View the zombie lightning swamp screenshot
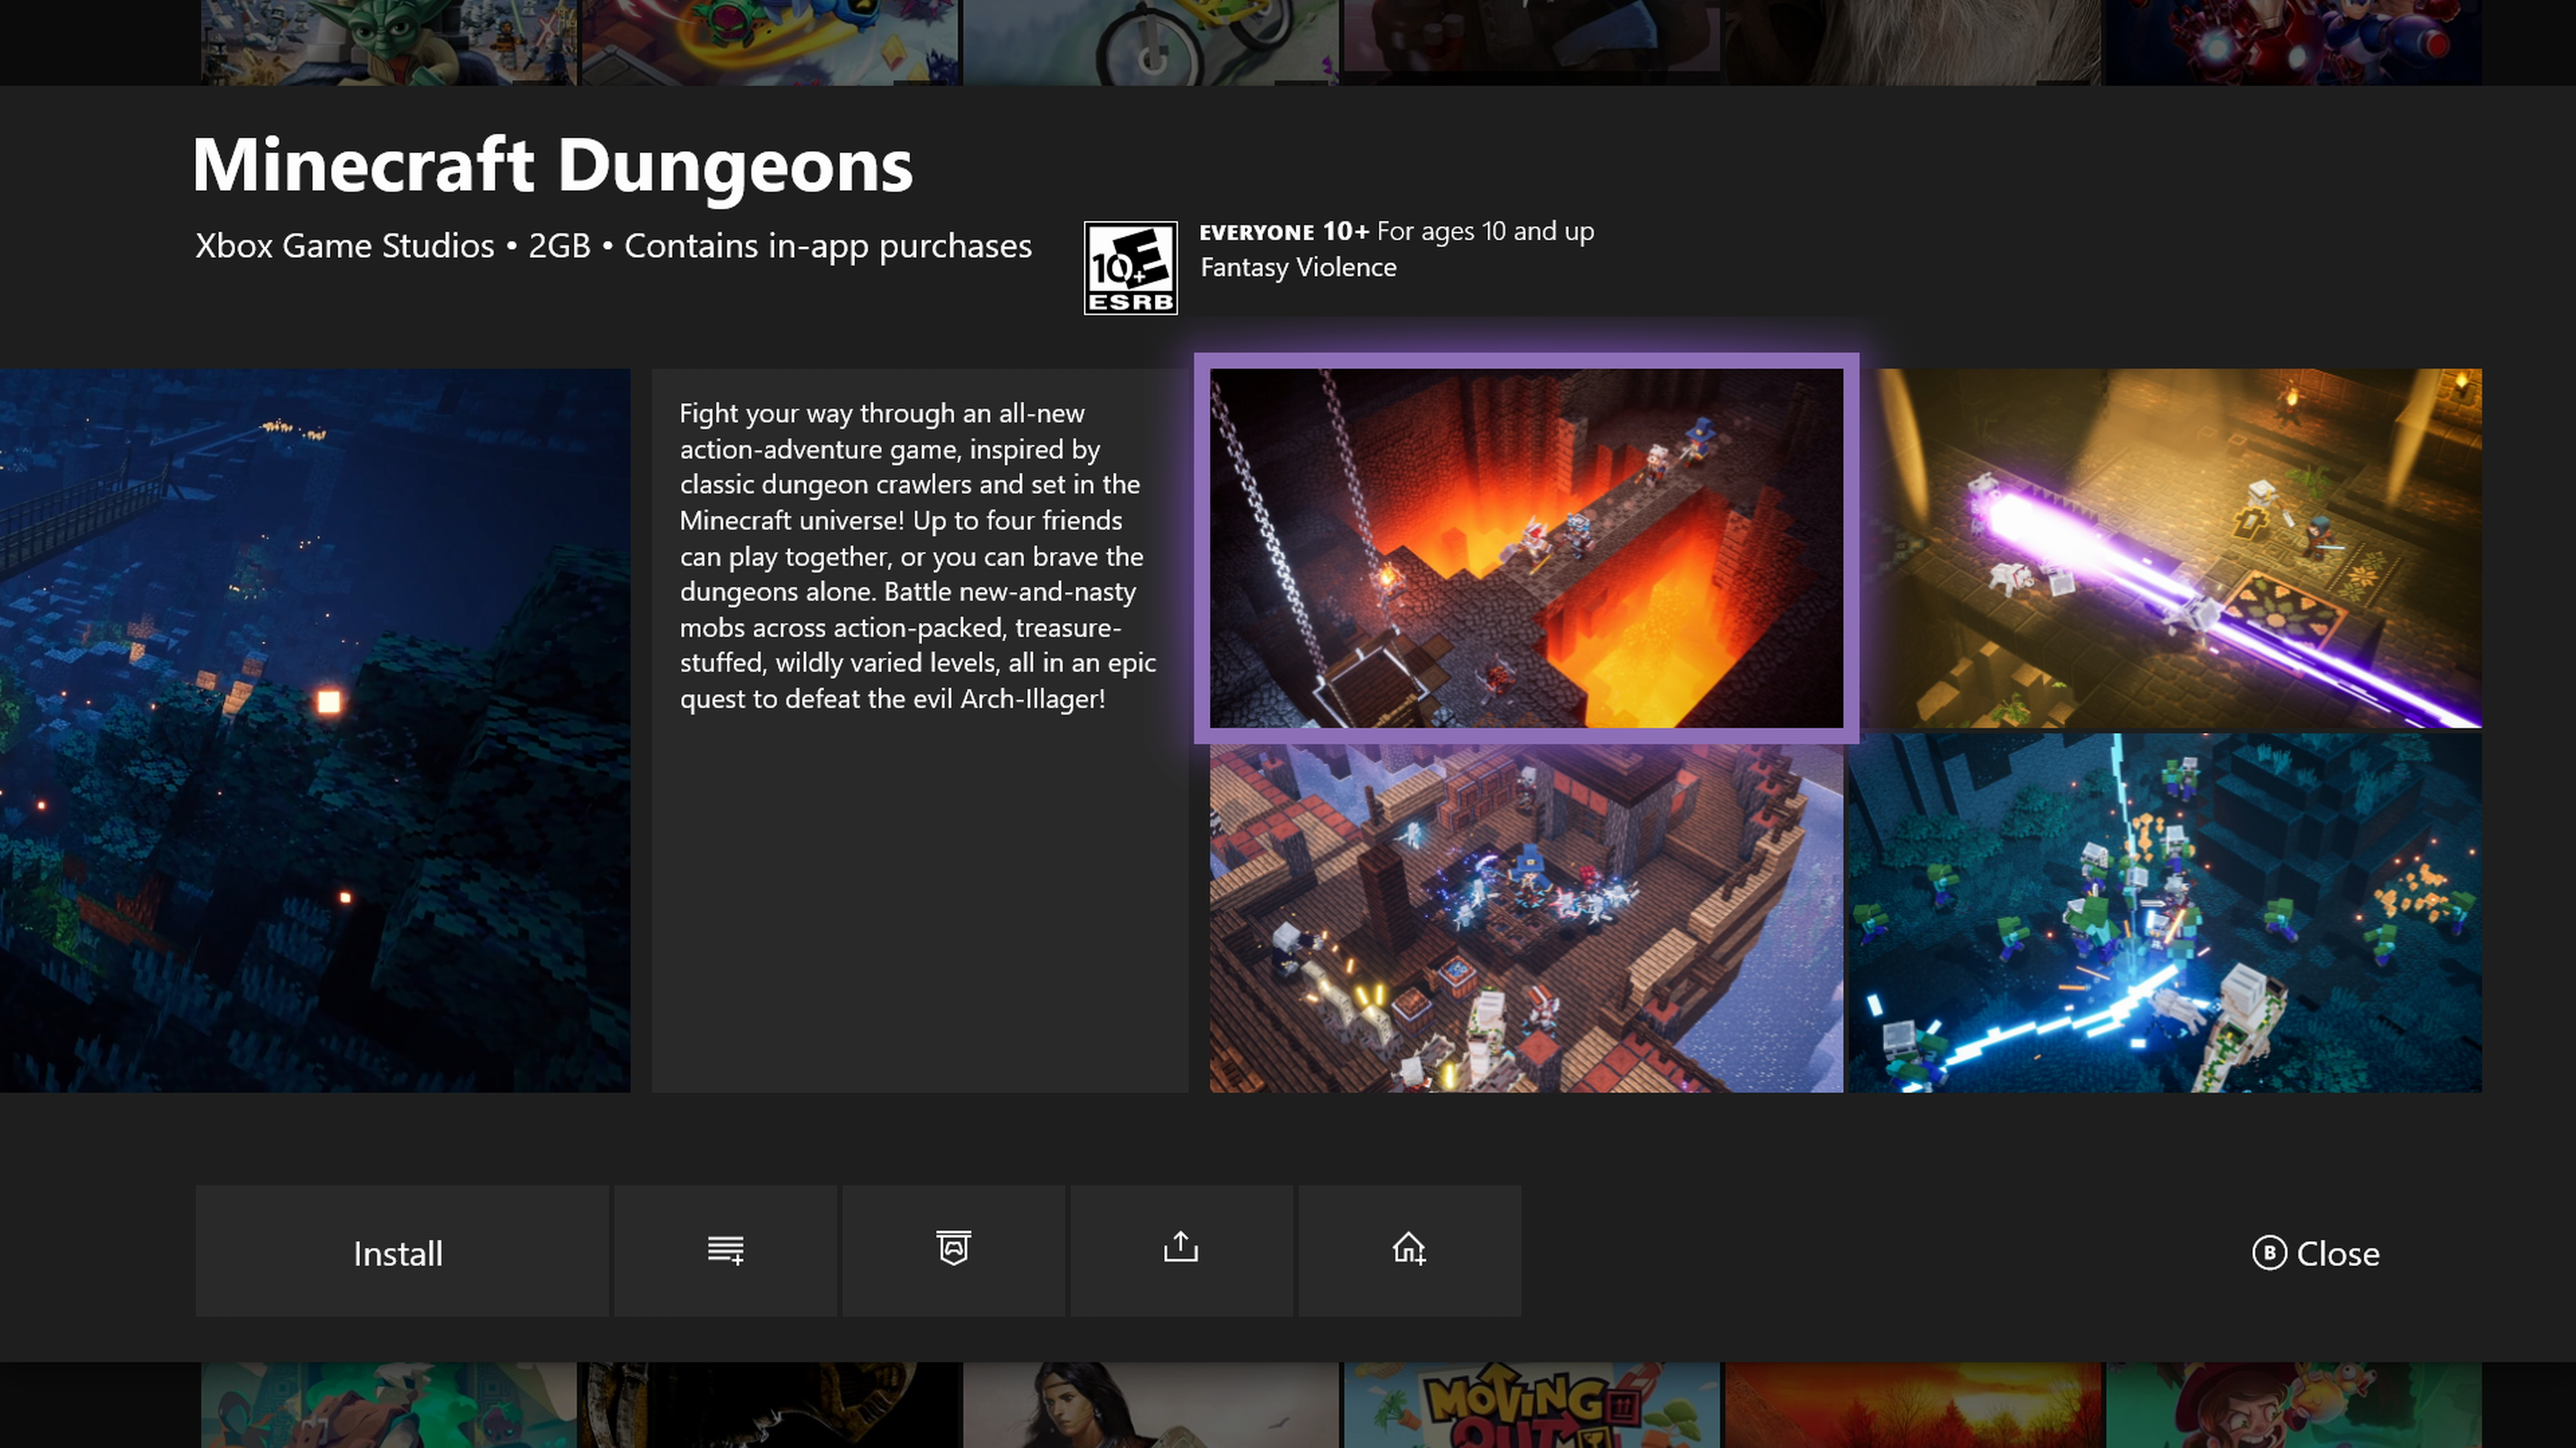Image resolution: width=2576 pixels, height=1448 pixels. (2165, 913)
